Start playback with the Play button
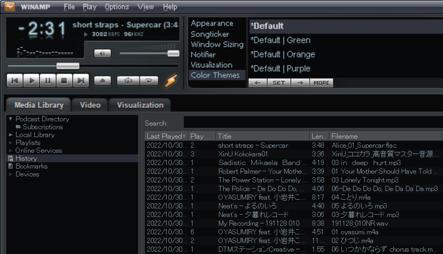The image size is (443, 254). [x=31, y=80]
